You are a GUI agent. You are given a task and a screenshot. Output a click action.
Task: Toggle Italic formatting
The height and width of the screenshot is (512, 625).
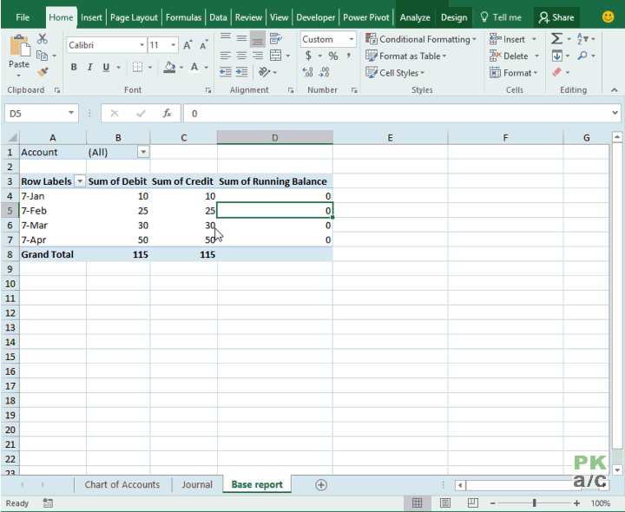point(89,67)
